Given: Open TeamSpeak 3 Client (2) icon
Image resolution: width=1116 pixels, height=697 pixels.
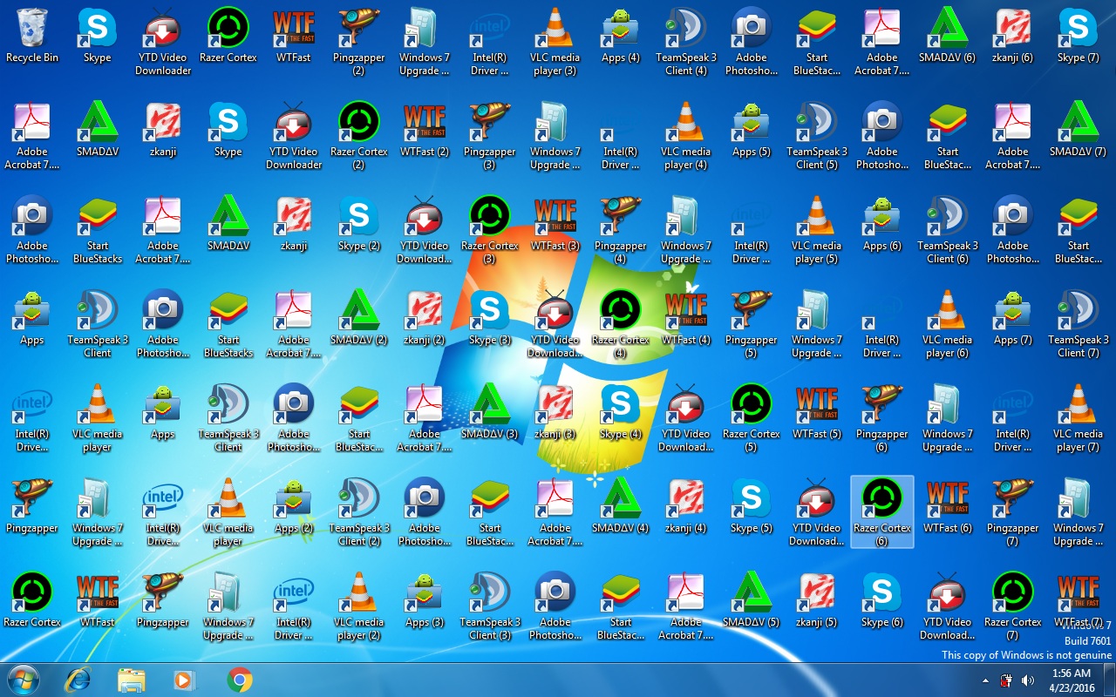Looking at the screenshot, I should pos(359,512).
